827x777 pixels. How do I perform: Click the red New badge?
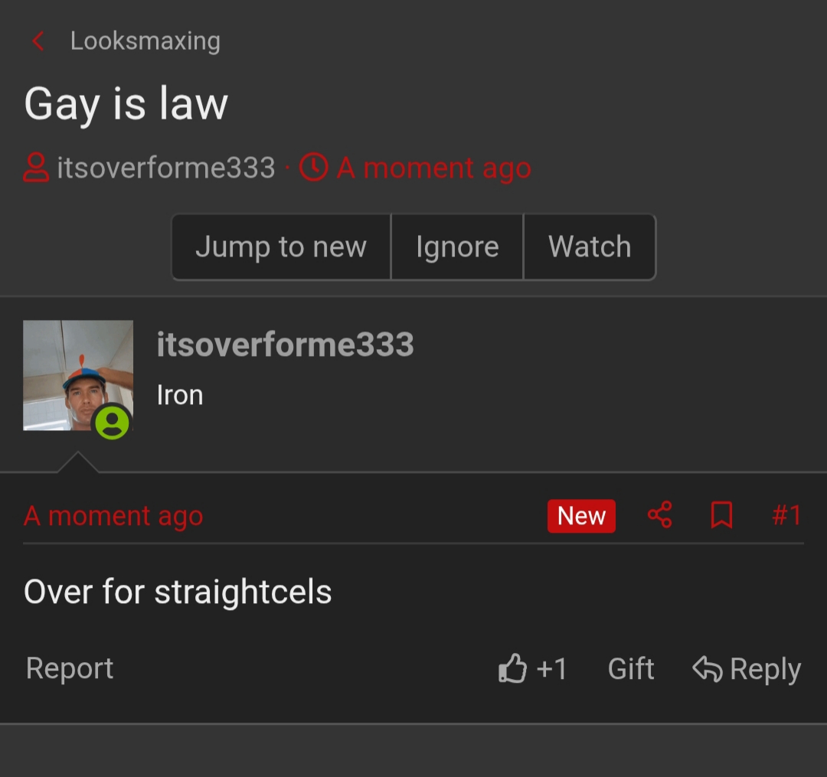581,516
